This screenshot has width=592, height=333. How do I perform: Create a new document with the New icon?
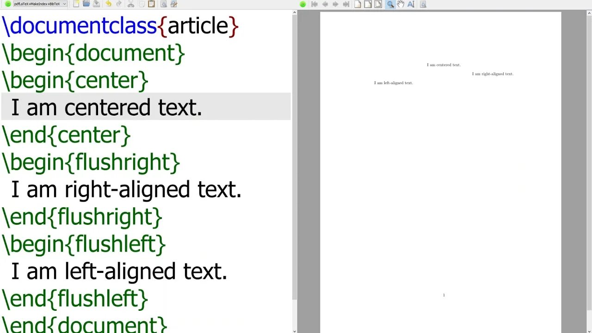tap(76, 4)
